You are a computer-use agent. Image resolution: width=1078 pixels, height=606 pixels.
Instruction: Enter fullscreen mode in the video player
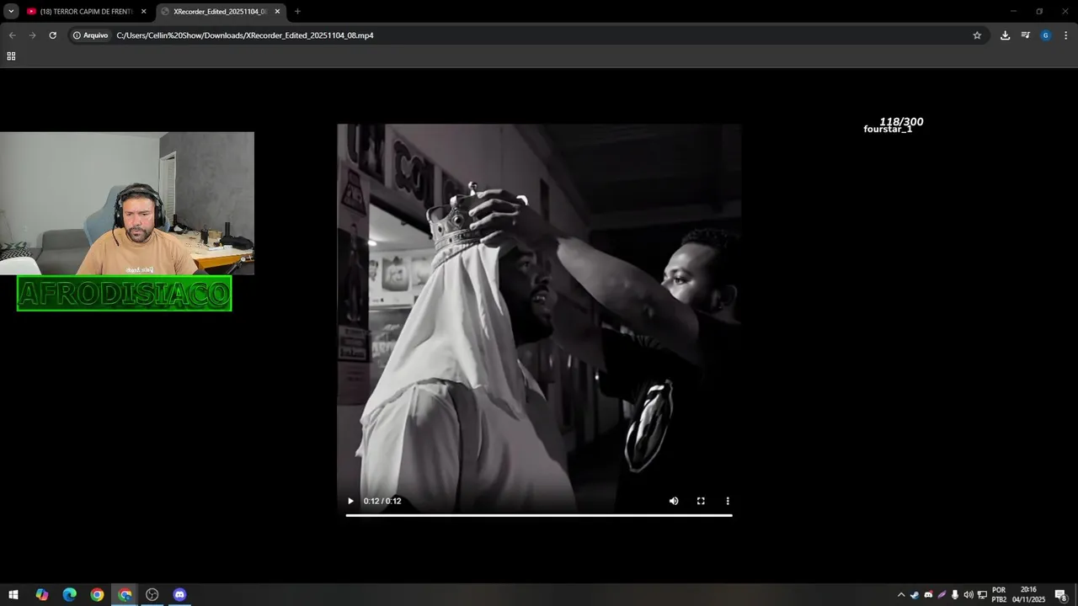[701, 501]
